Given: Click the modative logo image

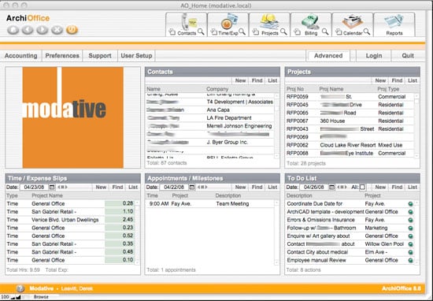Looking at the screenshot, I should [x=73, y=117].
